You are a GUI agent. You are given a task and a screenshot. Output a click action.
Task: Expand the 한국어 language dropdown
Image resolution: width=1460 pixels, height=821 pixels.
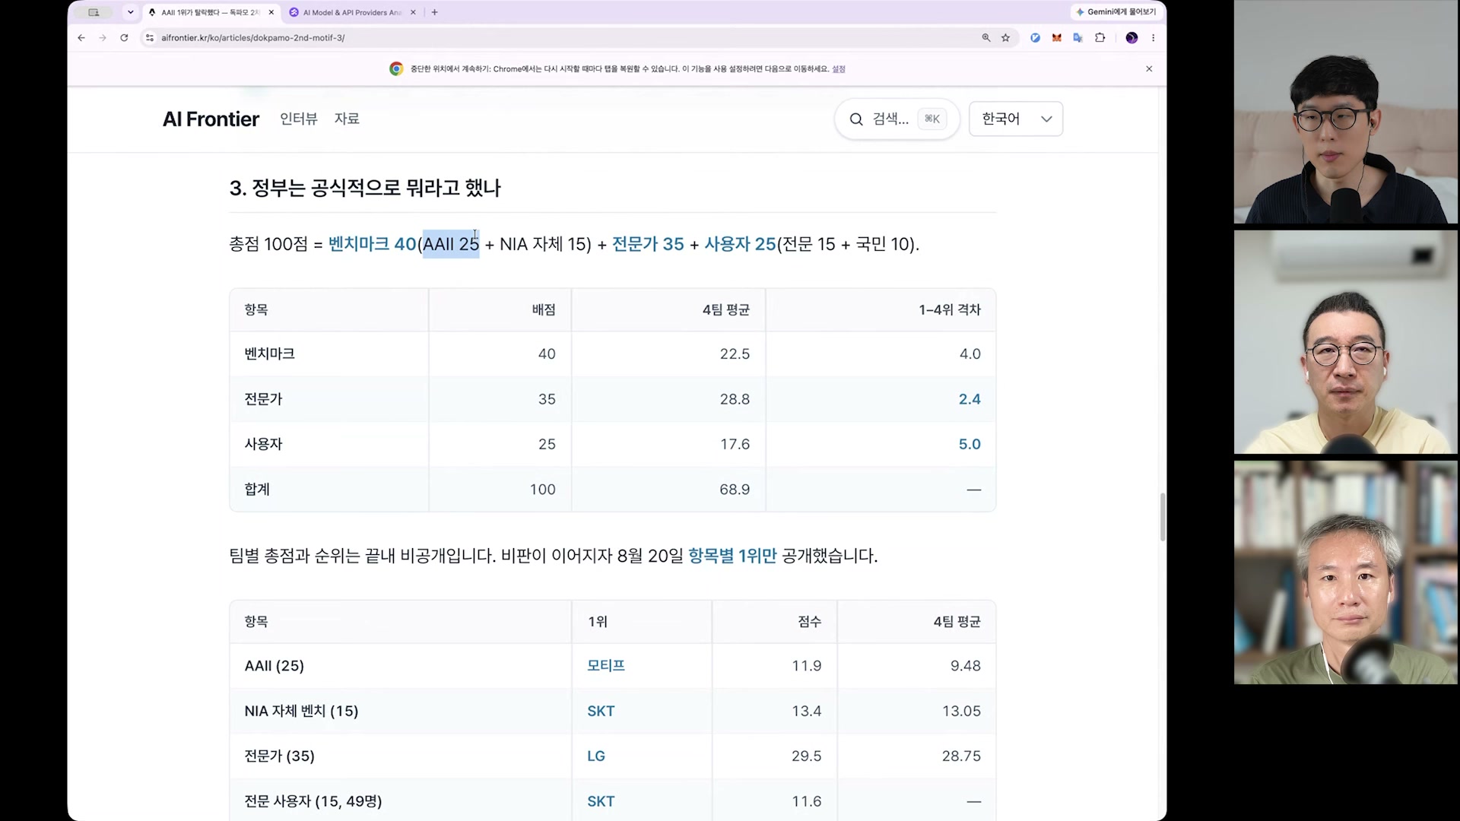[1016, 119]
